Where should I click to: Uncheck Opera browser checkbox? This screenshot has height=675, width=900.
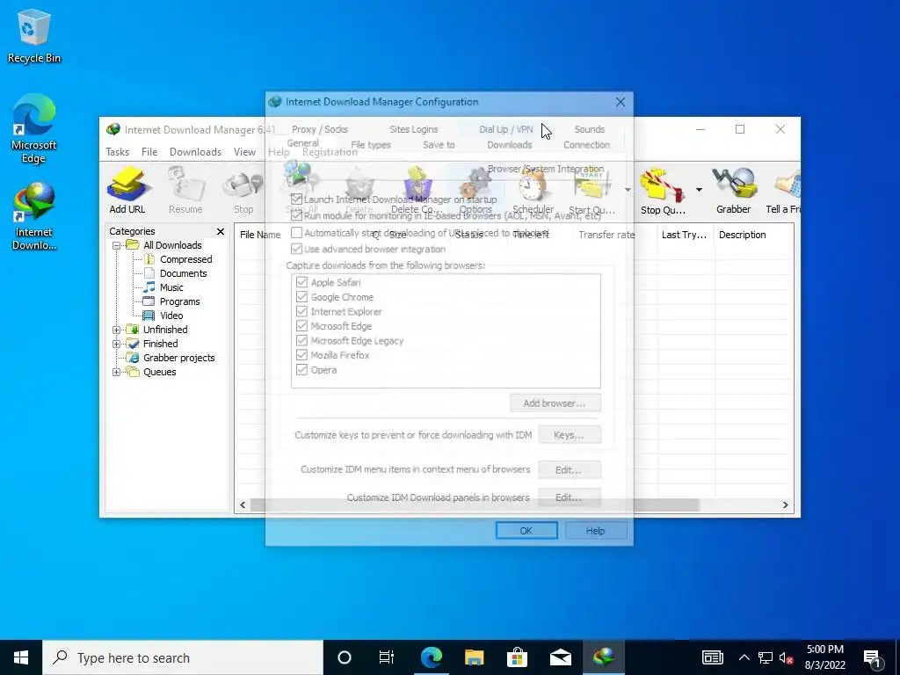(302, 370)
